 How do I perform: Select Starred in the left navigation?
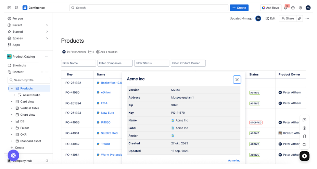(17, 32)
